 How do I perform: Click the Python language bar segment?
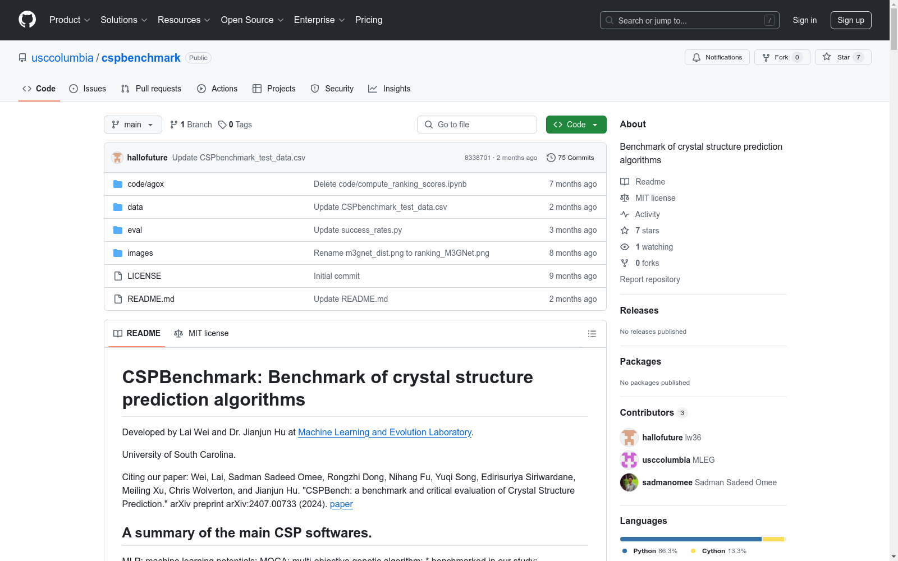click(x=690, y=539)
